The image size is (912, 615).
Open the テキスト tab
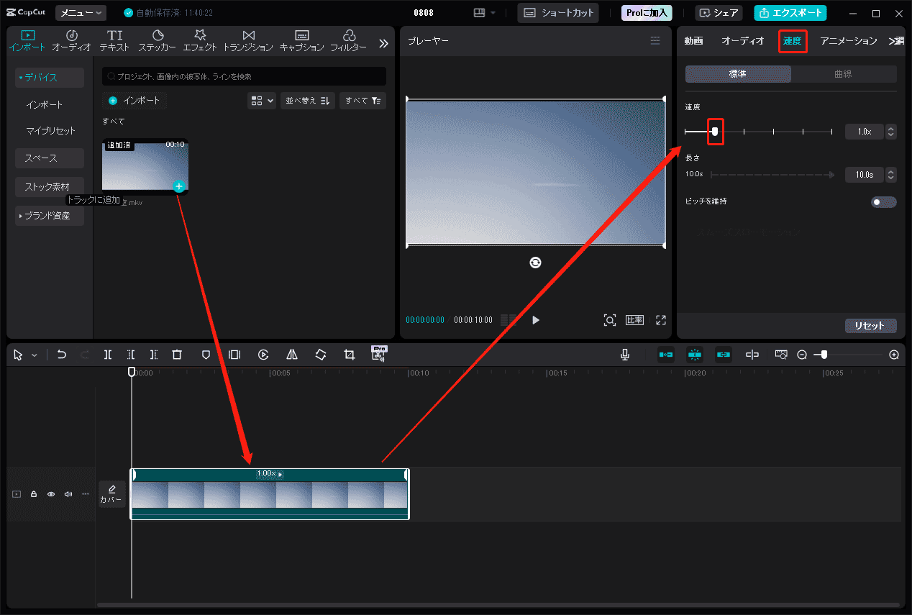[114, 41]
